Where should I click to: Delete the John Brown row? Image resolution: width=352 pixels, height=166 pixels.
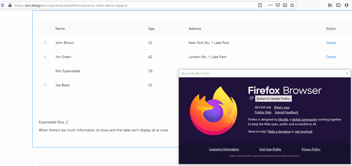[x=331, y=43]
